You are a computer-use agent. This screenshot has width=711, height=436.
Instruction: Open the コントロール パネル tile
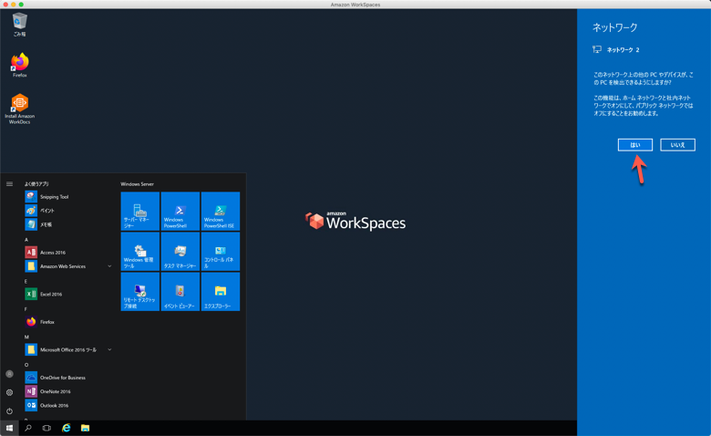click(221, 252)
